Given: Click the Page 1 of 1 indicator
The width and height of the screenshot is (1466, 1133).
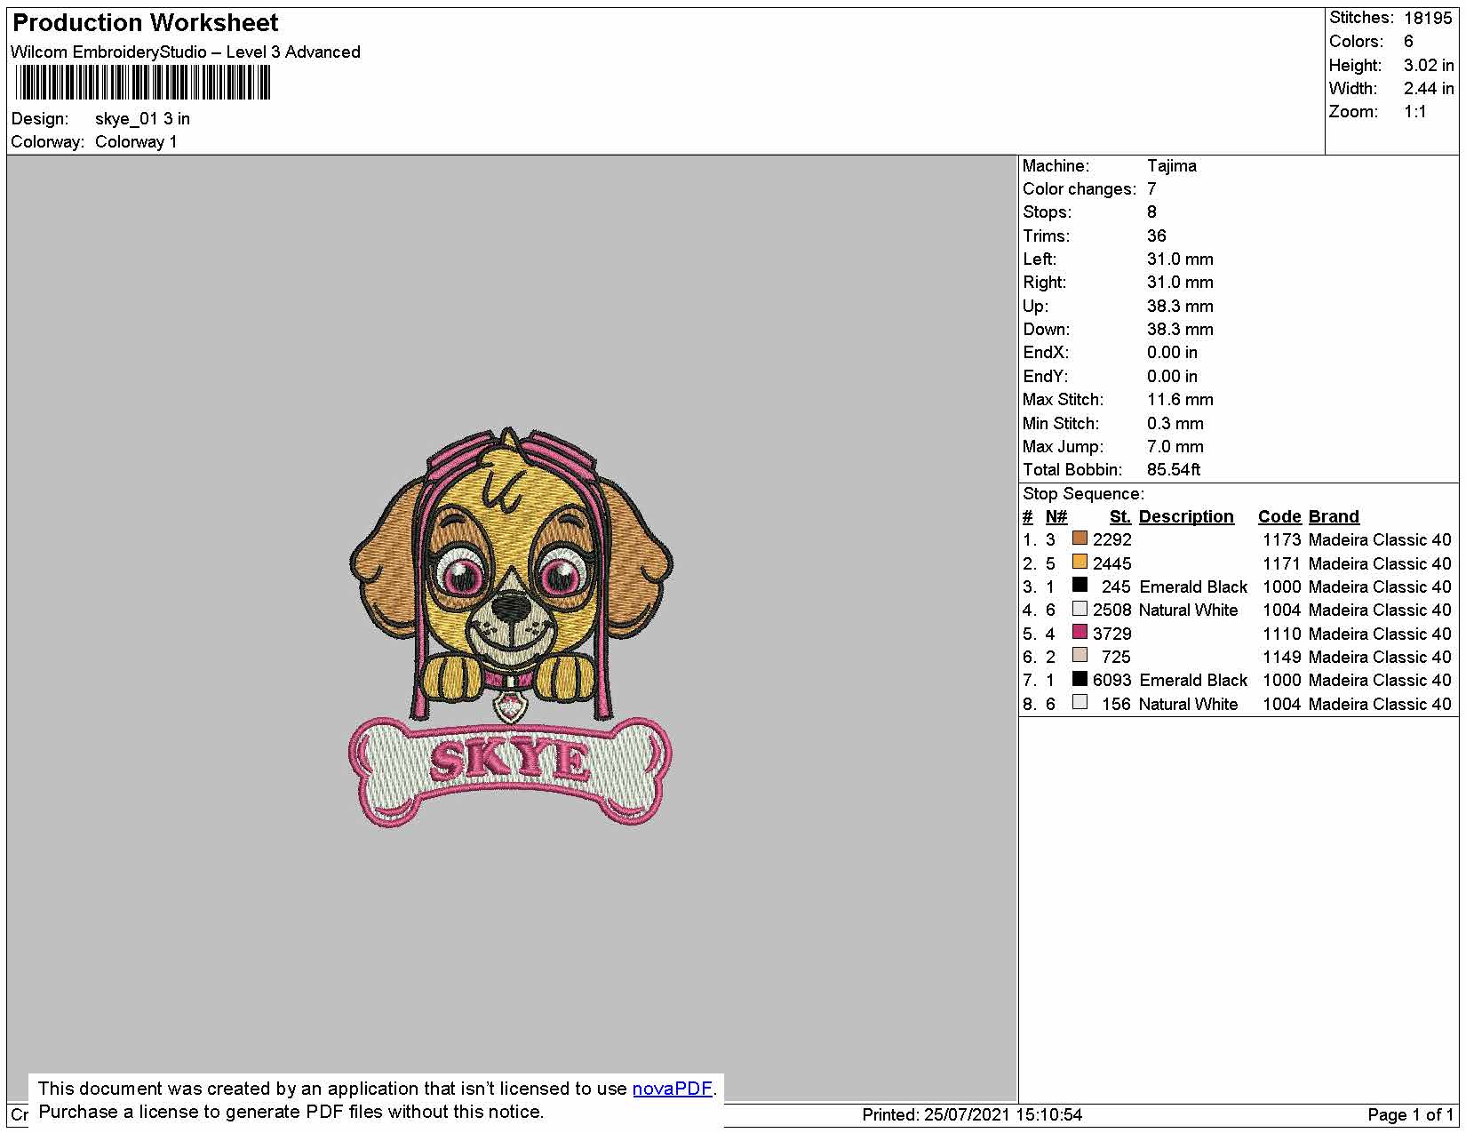Looking at the screenshot, I should tap(1411, 1115).
